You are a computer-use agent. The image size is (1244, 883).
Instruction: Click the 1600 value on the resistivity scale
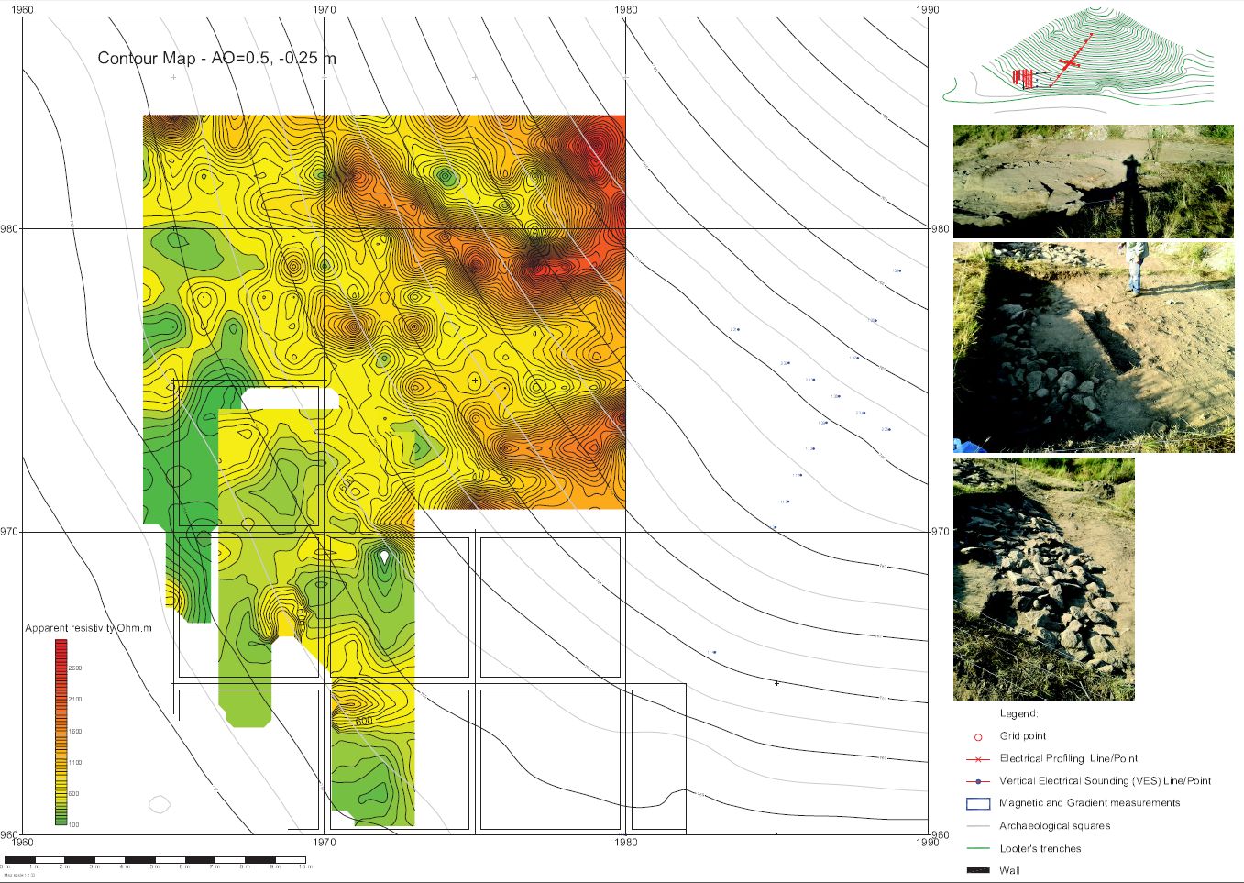pos(75,732)
